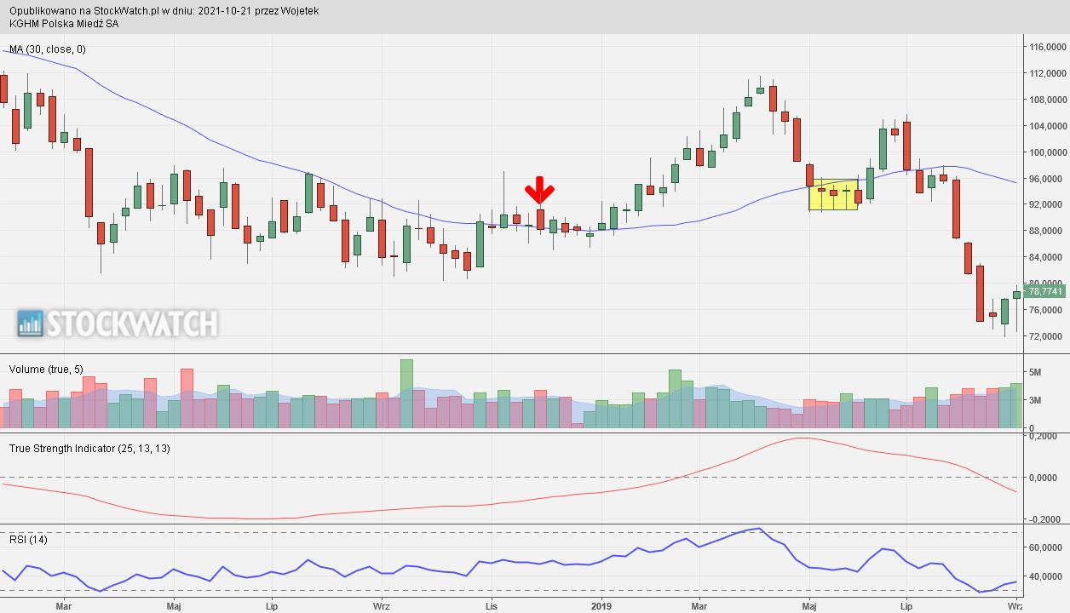This screenshot has width=1070, height=613.
Task: Click the KGHM Polska Miedź SA title
Action: [65, 24]
